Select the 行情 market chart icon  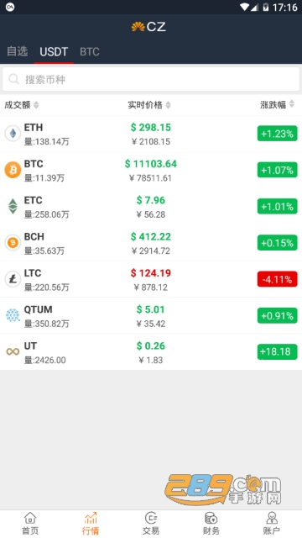pyautogui.click(x=91, y=518)
